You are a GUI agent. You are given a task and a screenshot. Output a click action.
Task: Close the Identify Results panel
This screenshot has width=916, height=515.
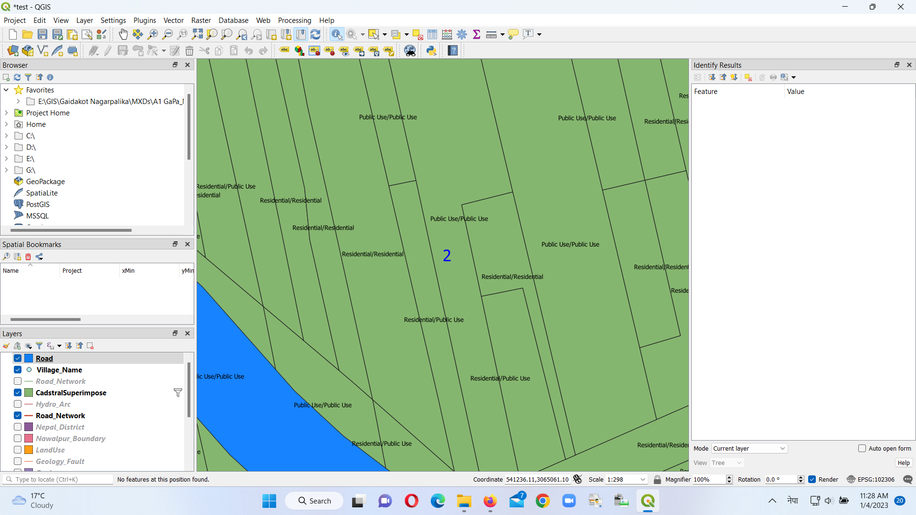pyautogui.click(x=909, y=65)
